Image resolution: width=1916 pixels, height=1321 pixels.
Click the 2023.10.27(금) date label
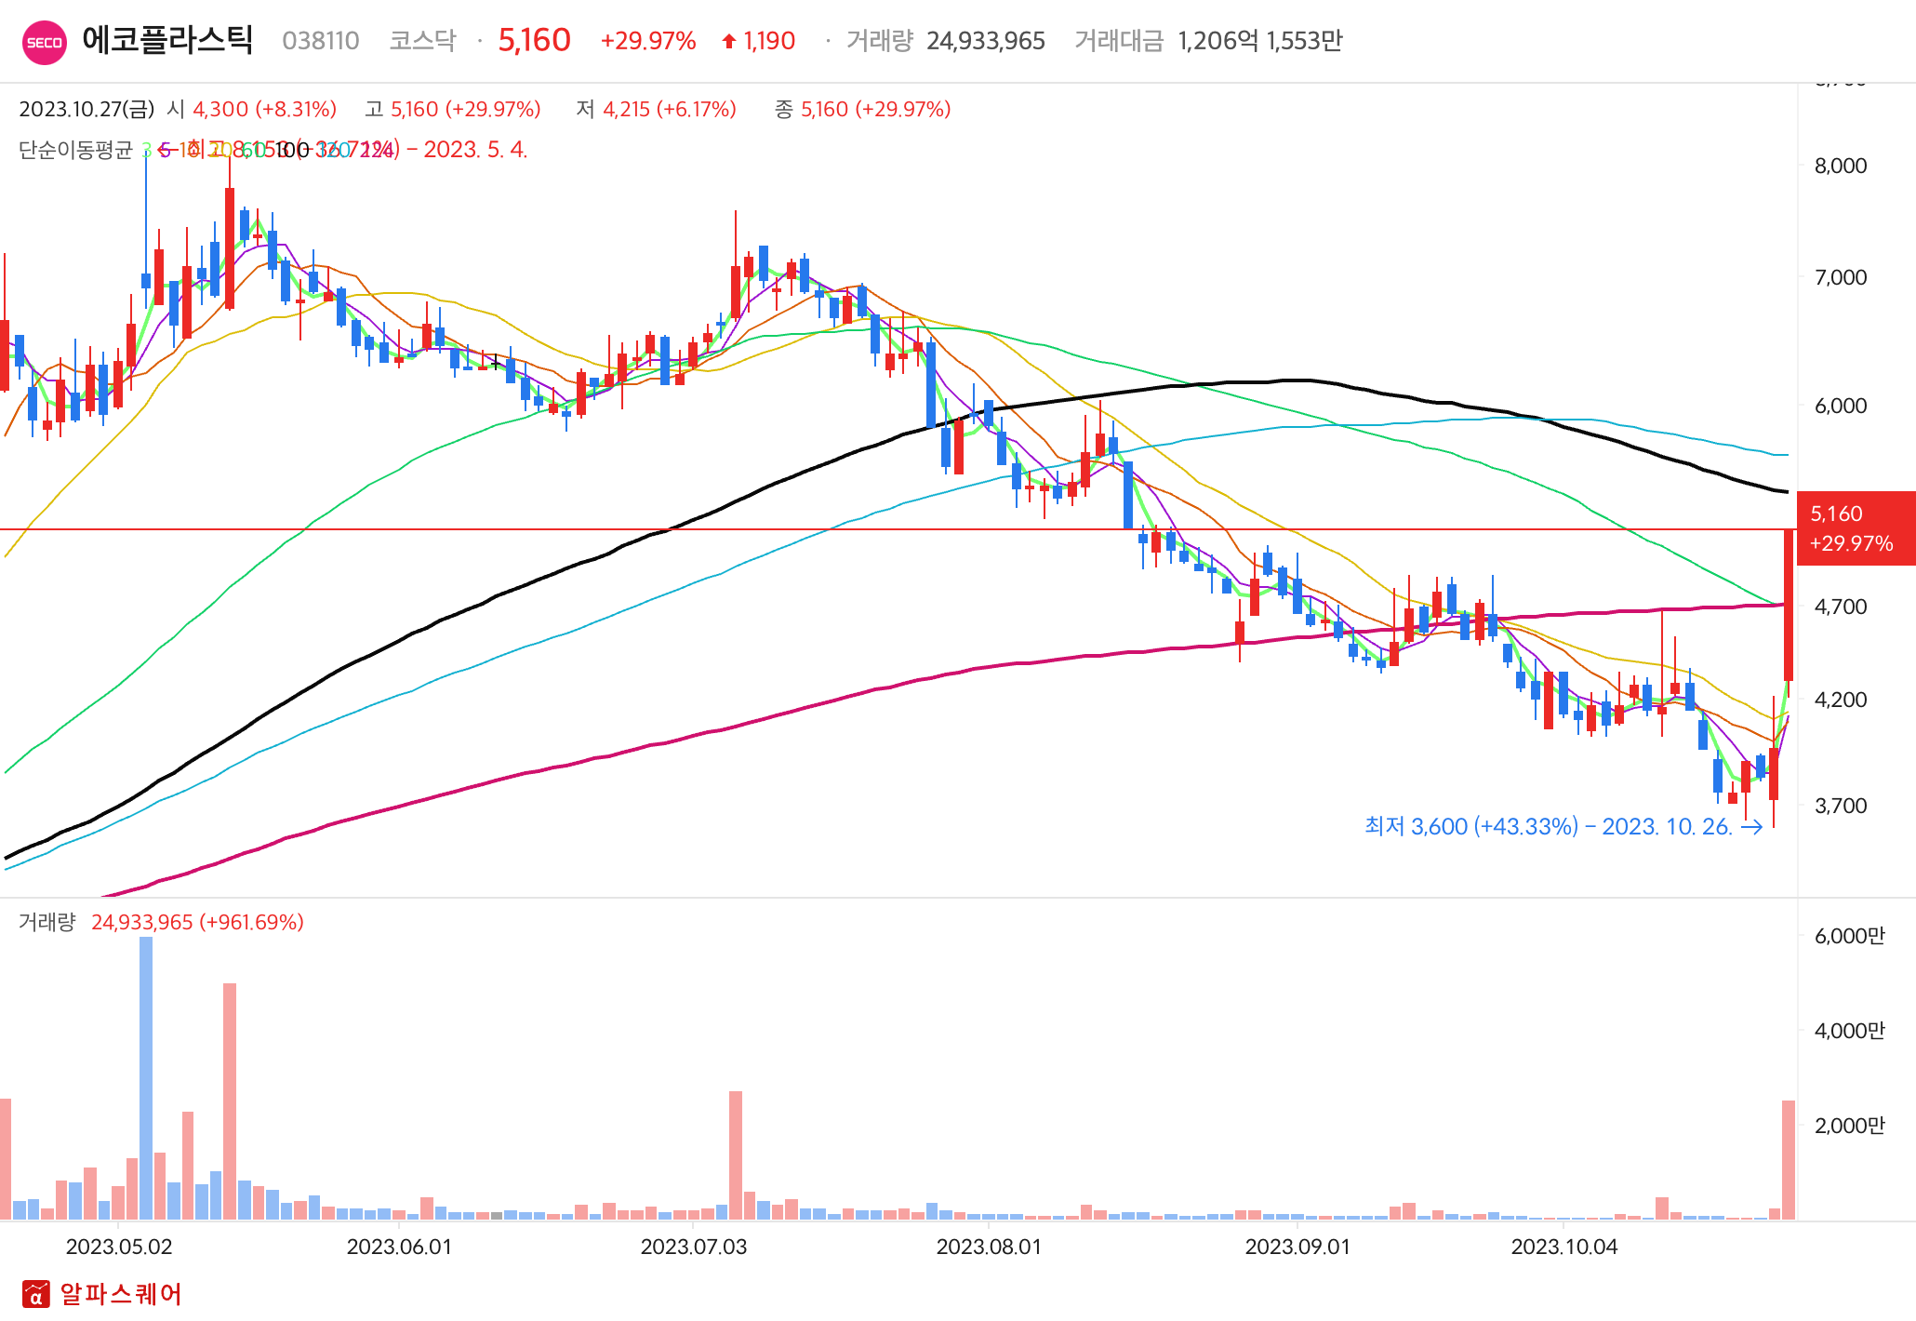(86, 109)
